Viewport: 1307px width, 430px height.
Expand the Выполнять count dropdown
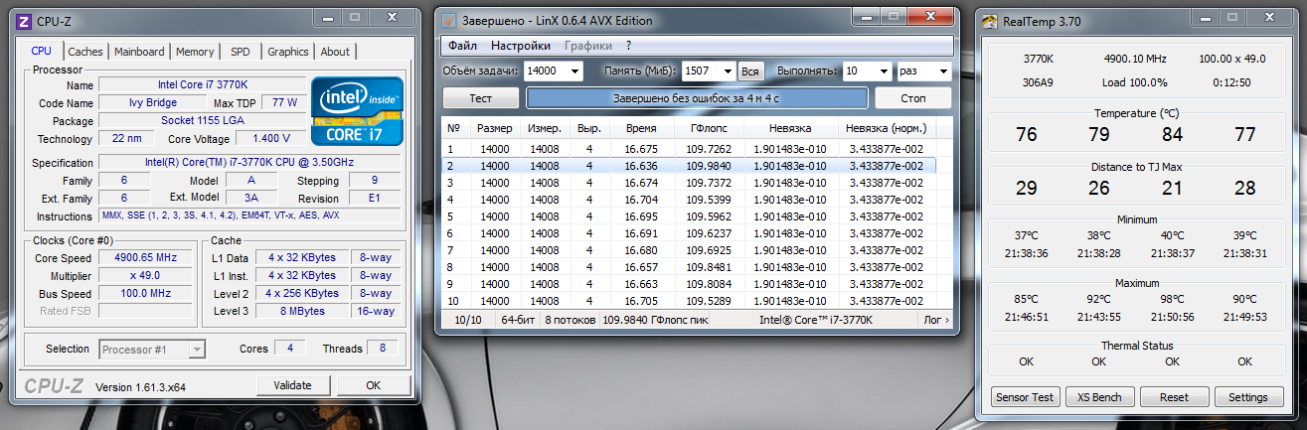click(882, 72)
